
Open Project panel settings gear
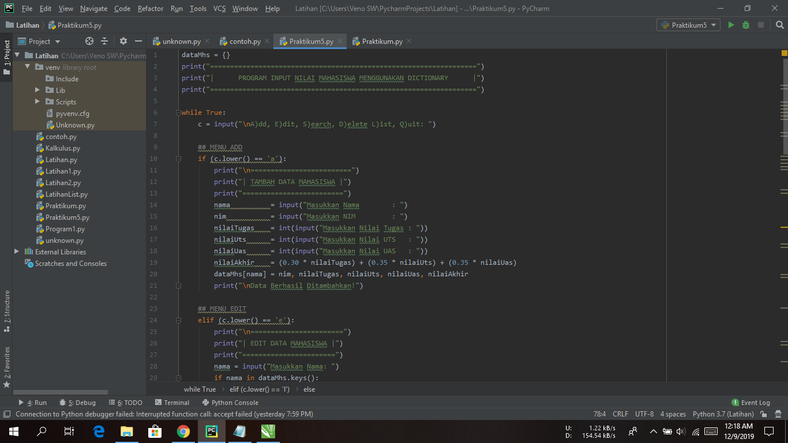(123, 41)
